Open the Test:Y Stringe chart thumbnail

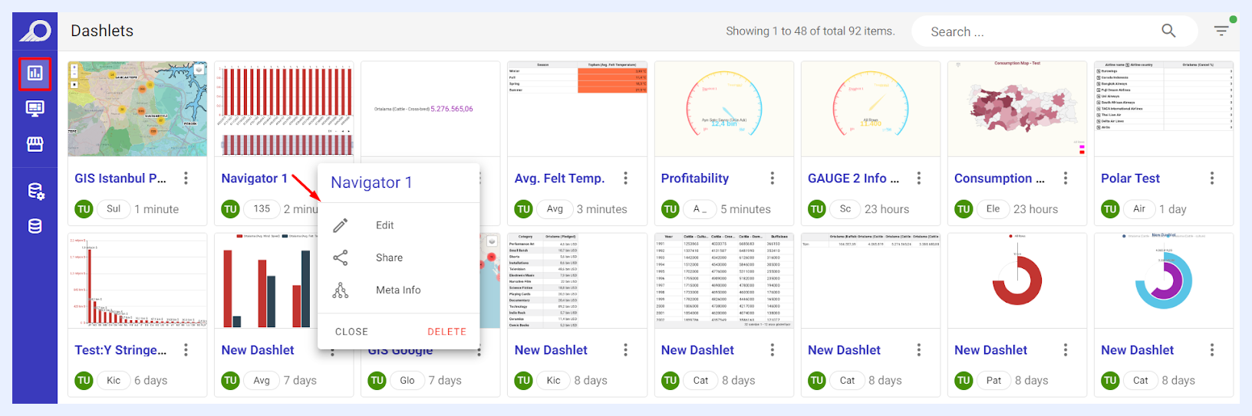(137, 280)
